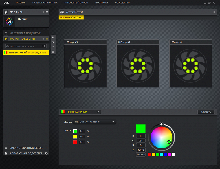Open the Настройки menu
The width and height of the screenshot is (220, 169).
coord(102,3)
